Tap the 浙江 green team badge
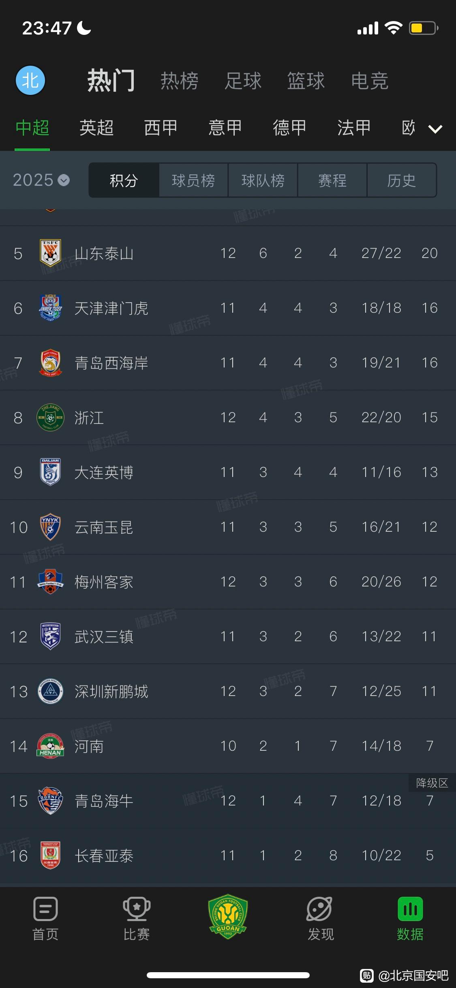The height and width of the screenshot is (988, 456). pos(50,417)
